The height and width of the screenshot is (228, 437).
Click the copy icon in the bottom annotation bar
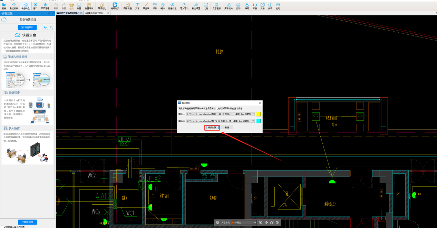pyautogui.click(x=272, y=223)
